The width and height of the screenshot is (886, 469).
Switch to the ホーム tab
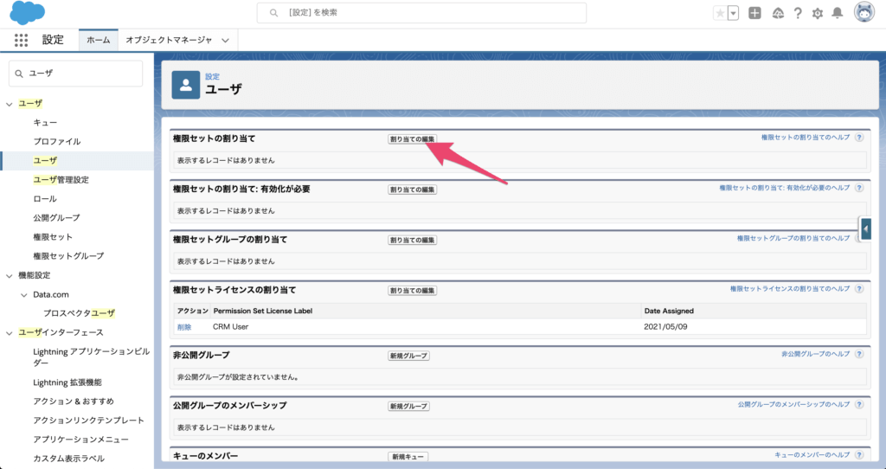[98, 40]
